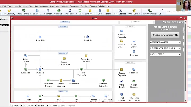Viewport: 191px width, 107px height.
Task: Open the Accountant menu
Action: (x=33, y=6)
